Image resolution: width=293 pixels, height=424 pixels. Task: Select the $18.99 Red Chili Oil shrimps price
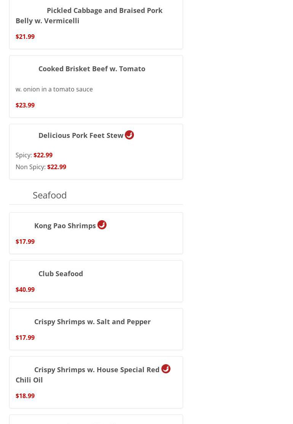click(x=25, y=396)
